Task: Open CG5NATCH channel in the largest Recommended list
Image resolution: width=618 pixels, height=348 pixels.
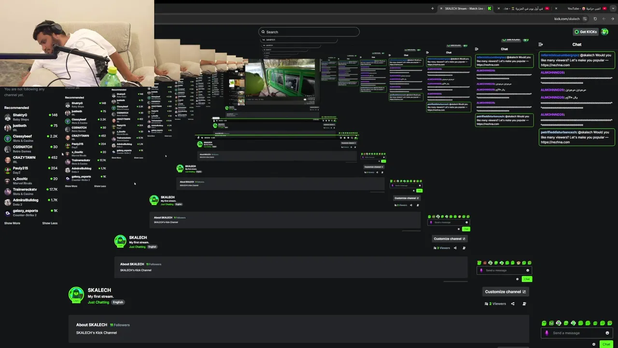Action: 30,149
